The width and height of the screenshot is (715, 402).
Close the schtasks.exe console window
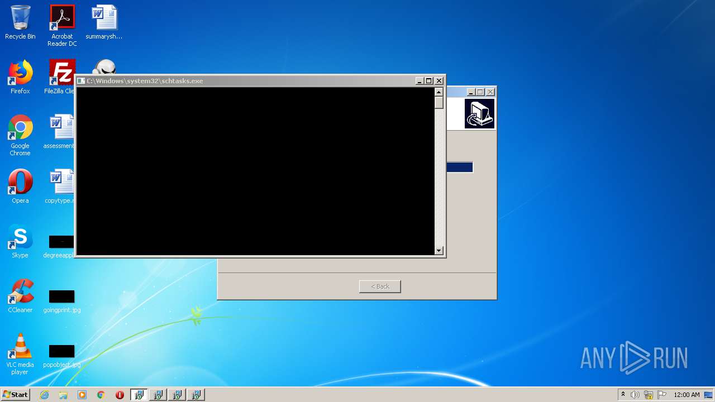[x=438, y=81]
